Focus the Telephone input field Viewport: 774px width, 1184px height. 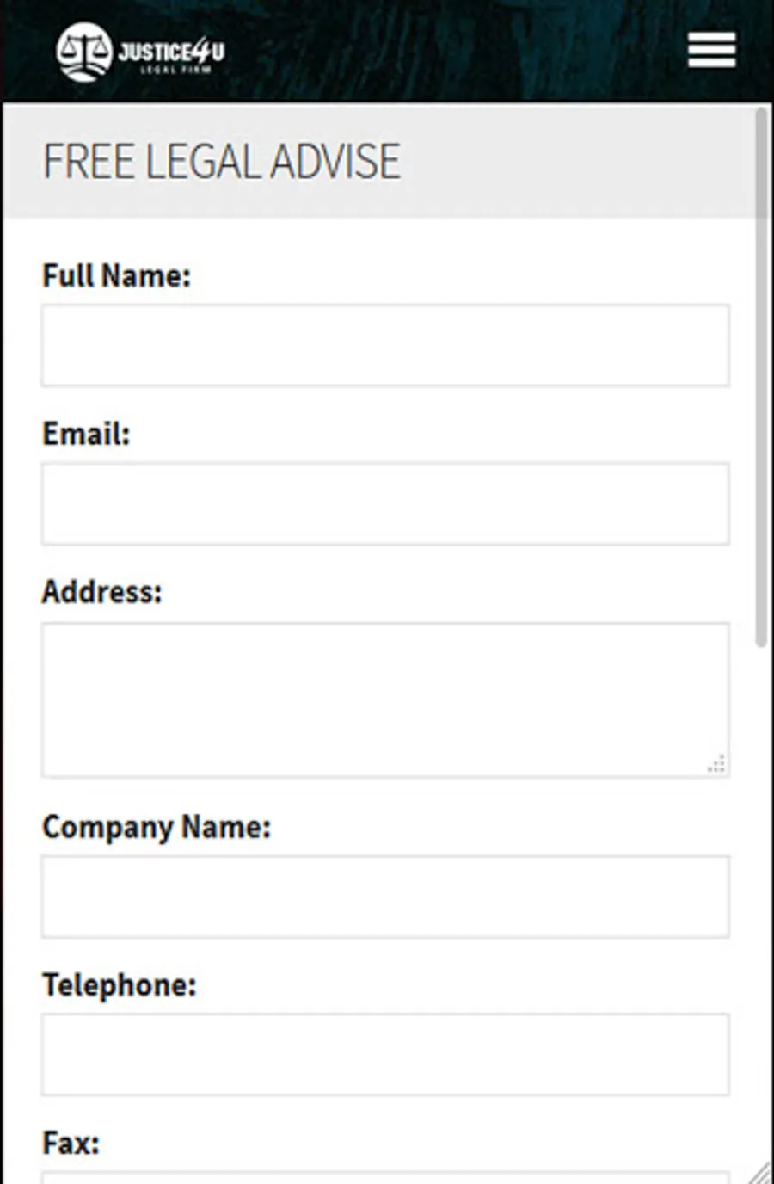coord(385,1054)
